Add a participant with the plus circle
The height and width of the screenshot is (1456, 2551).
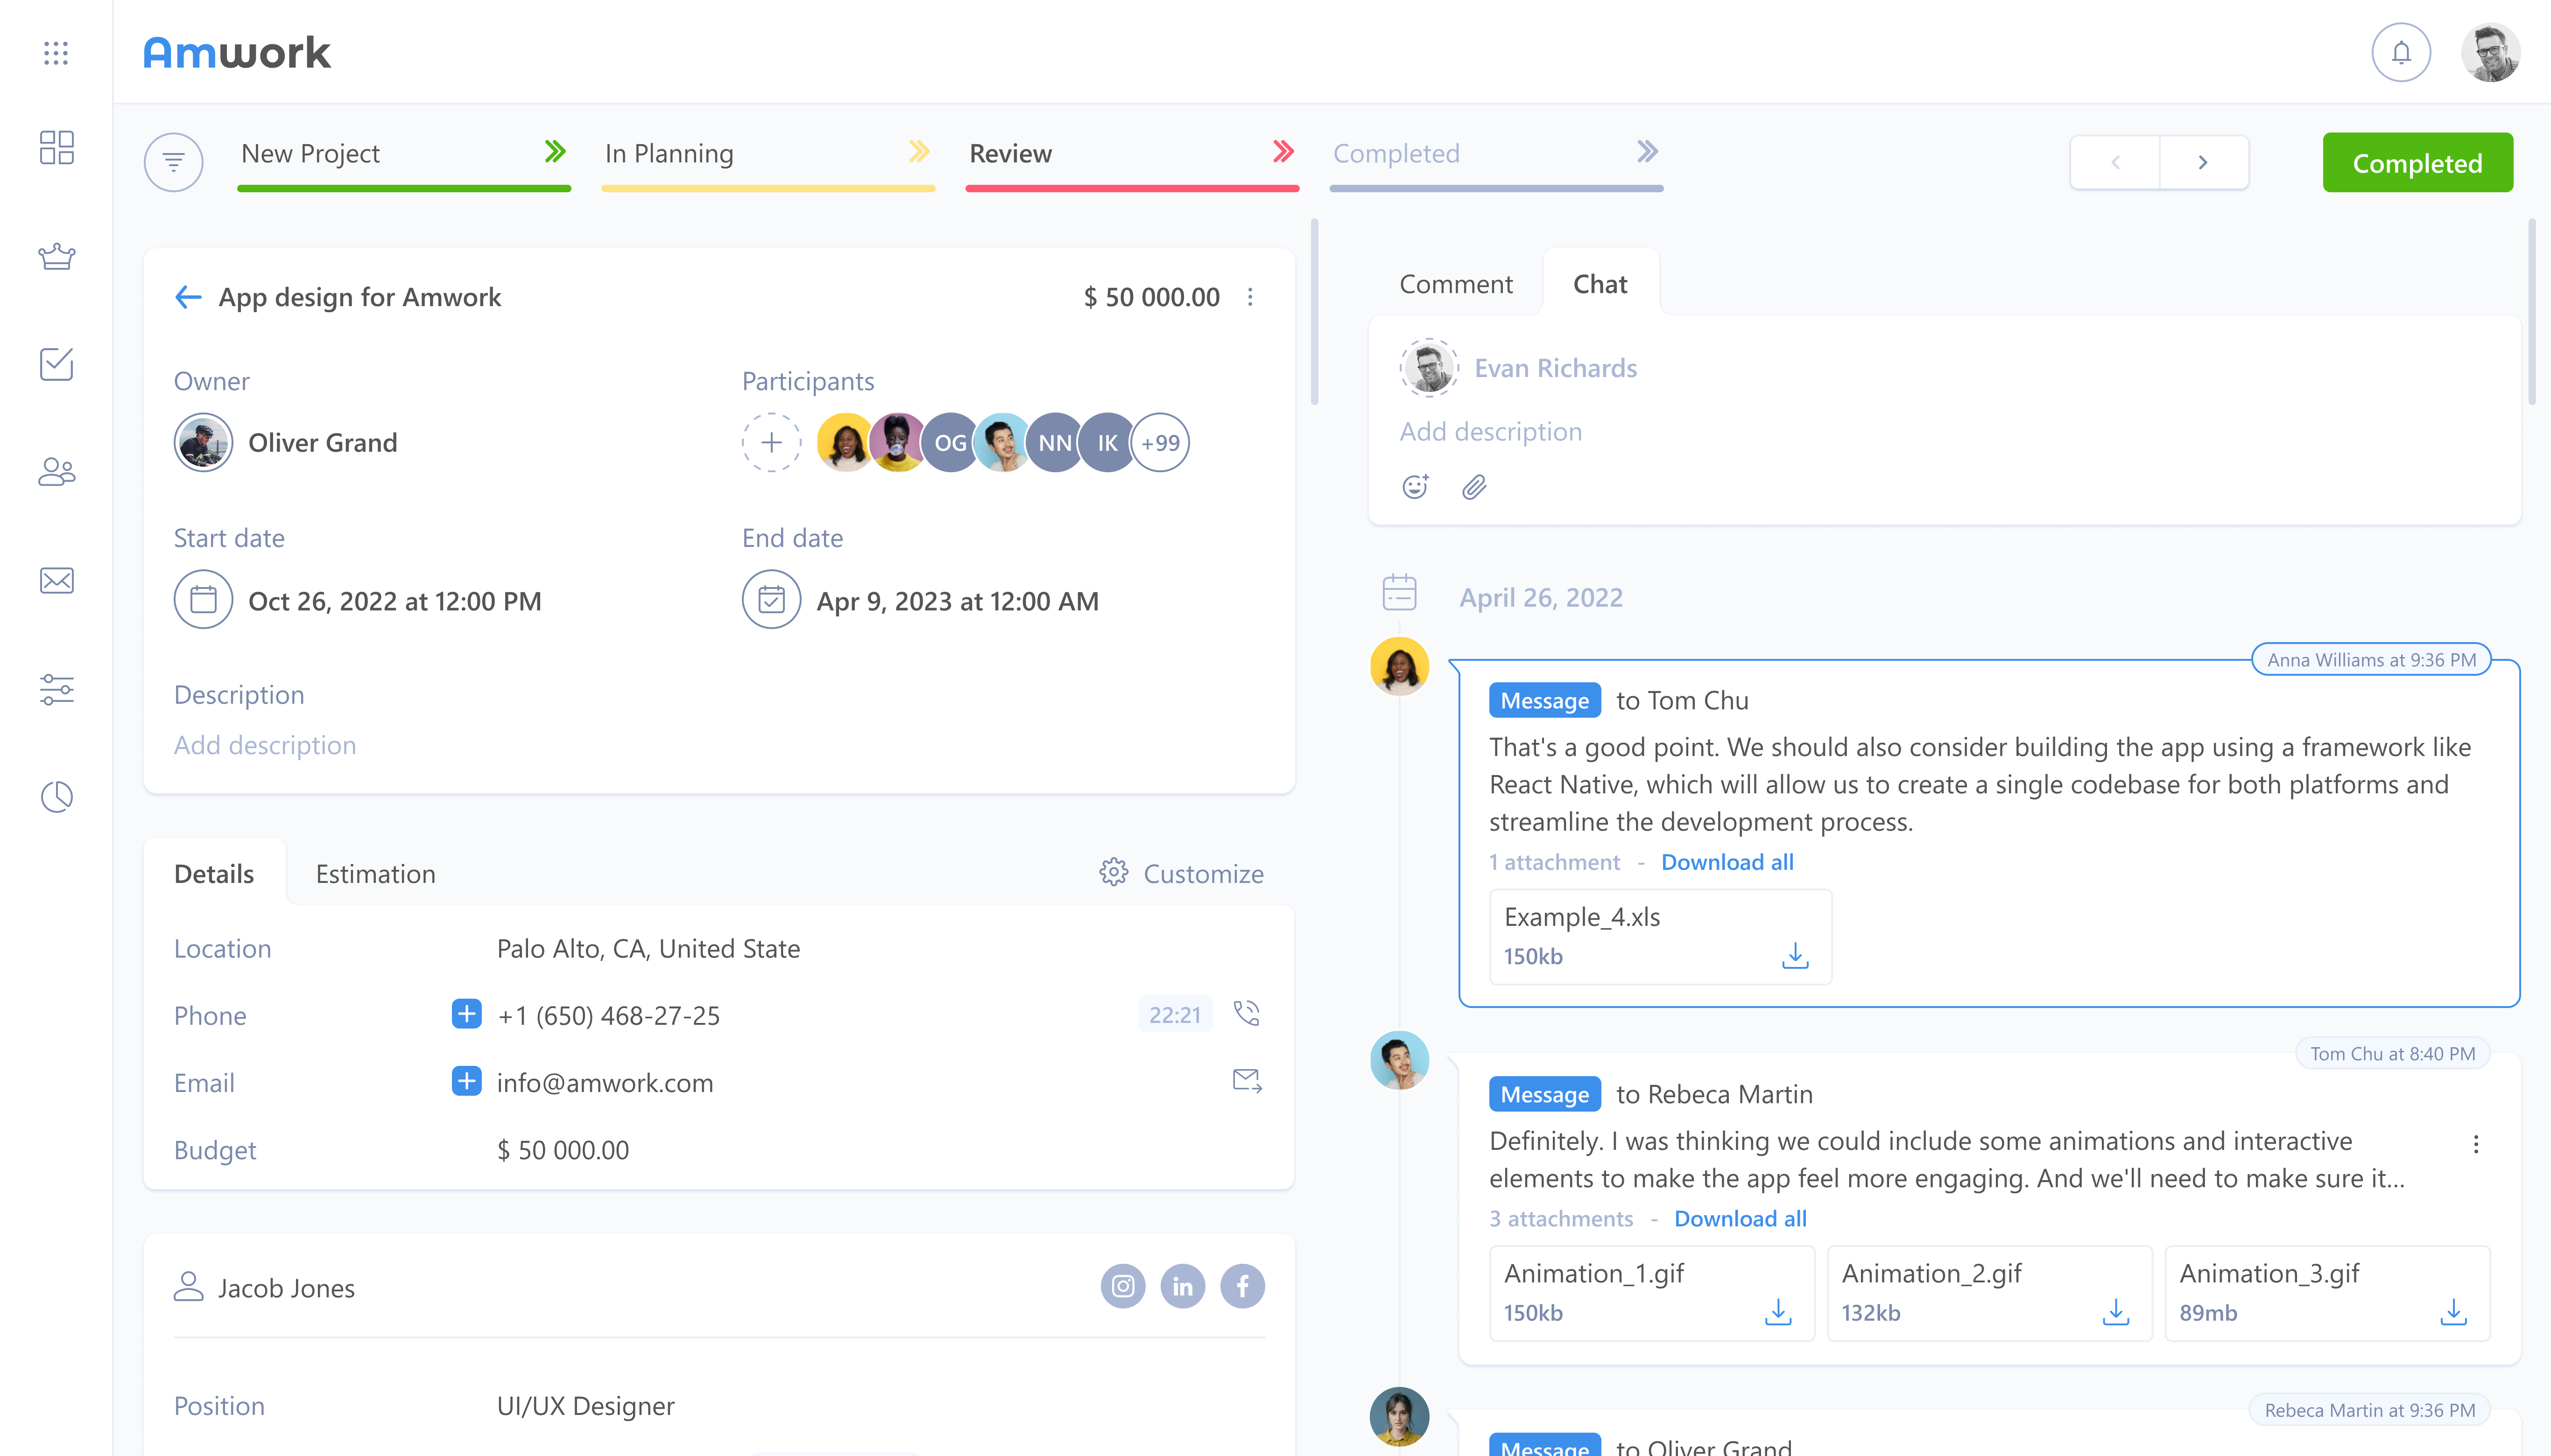pyautogui.click(x=771, y=442)
